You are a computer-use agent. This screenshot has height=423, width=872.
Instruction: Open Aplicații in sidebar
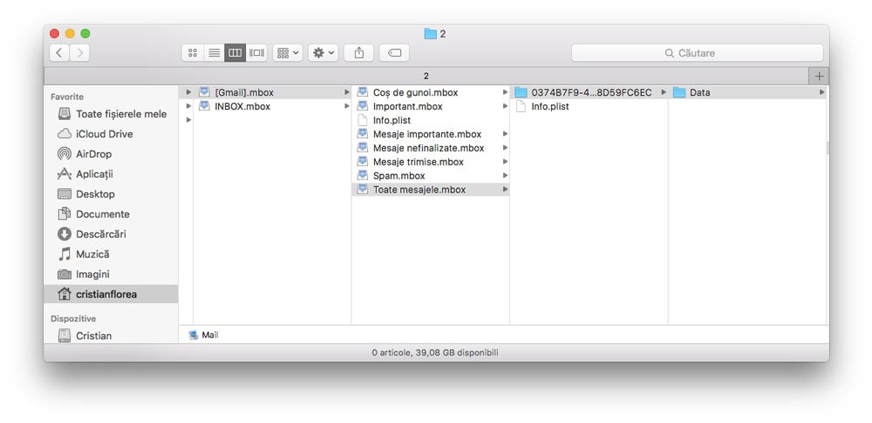click(x=112, y=174)
